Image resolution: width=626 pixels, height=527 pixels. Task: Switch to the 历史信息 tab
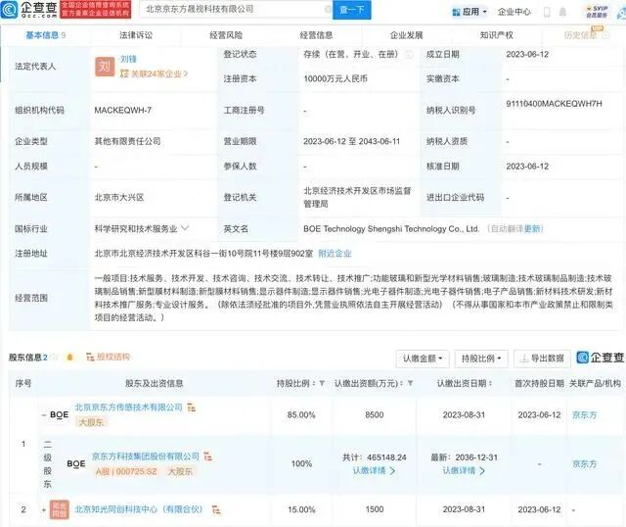[x=581, y=35]
